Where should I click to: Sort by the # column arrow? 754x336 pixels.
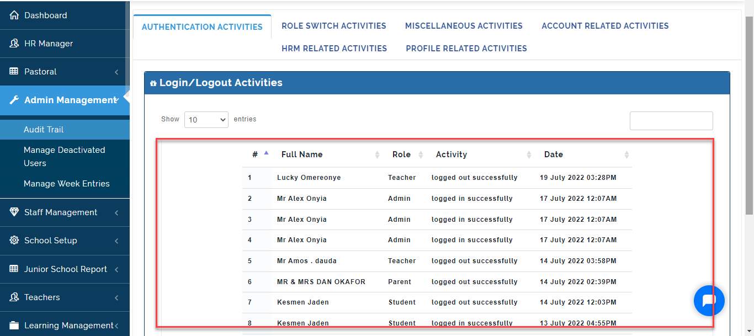(x=267, y=153)
